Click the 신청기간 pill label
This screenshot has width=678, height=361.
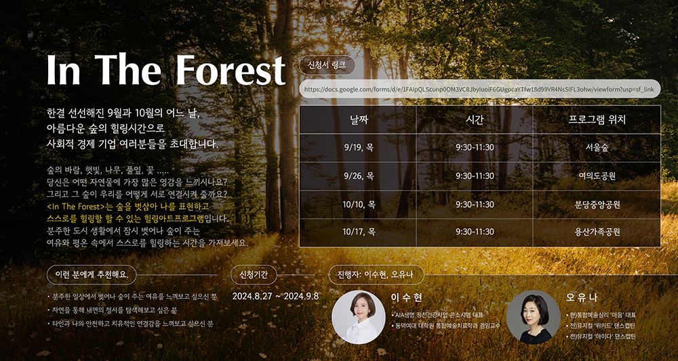click(254, 274)
